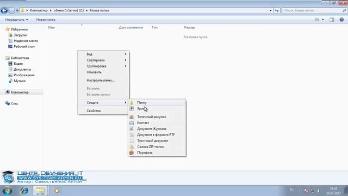
Task: Open Рабочий стол in the navigation pane
Action: pos(24,47)
